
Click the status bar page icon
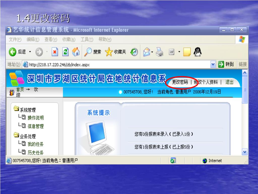tap(9, 160)
